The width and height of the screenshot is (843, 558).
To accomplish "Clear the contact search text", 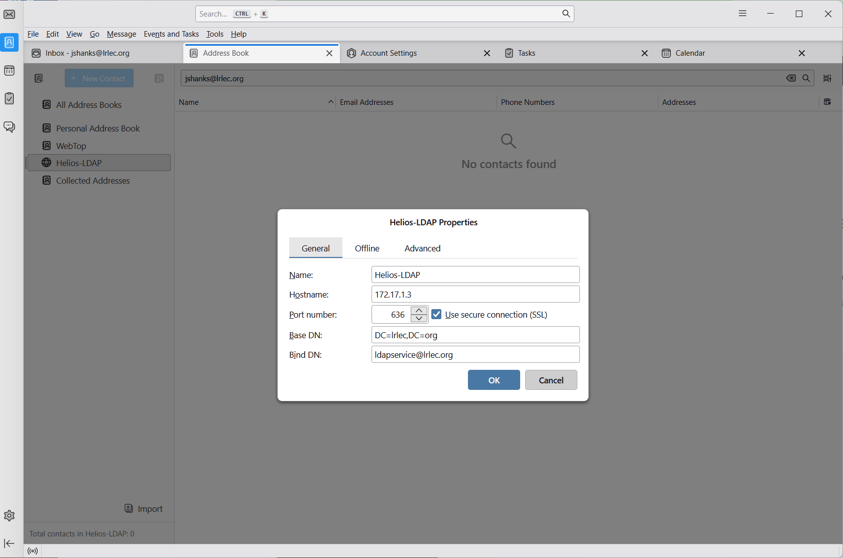I will 791,78.
